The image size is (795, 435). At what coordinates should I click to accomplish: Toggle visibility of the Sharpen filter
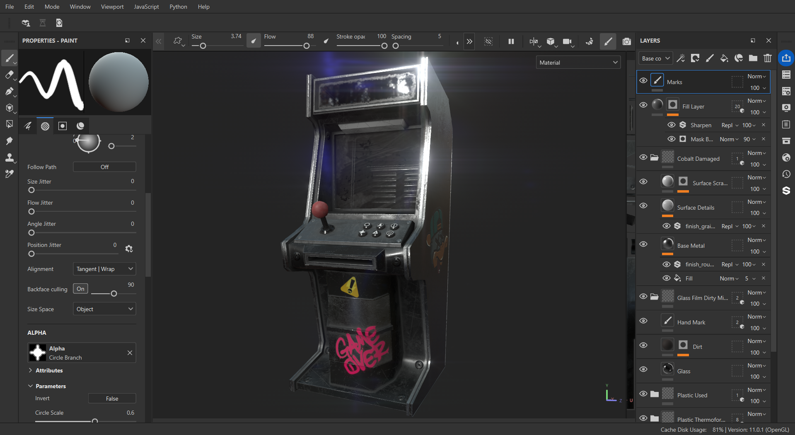point(672,125)
